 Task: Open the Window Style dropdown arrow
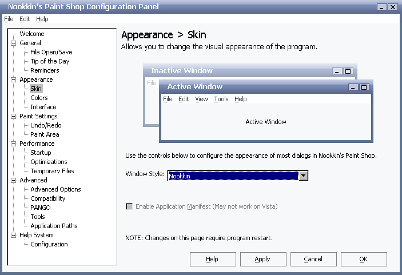(x=304, y=176)
